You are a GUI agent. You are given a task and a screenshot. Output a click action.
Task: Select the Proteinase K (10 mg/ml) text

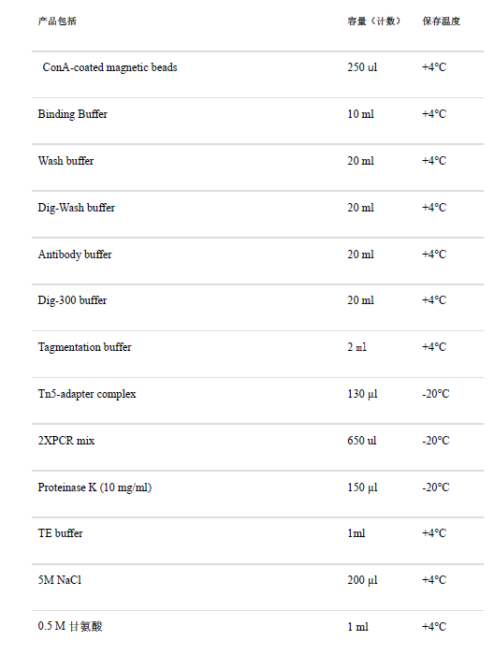pos(94,488)
